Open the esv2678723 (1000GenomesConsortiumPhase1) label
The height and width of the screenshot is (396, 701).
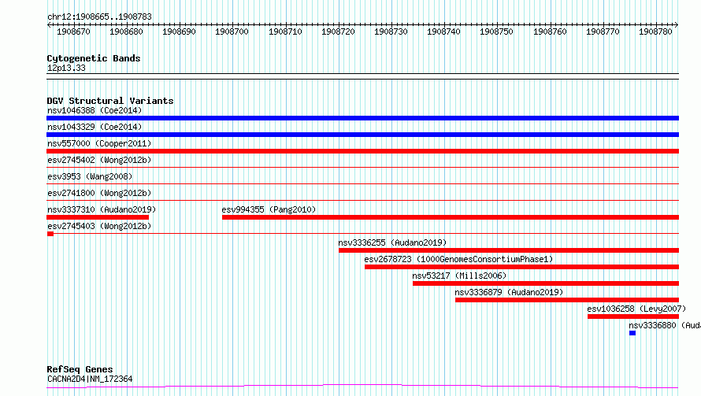click(458, 259)
